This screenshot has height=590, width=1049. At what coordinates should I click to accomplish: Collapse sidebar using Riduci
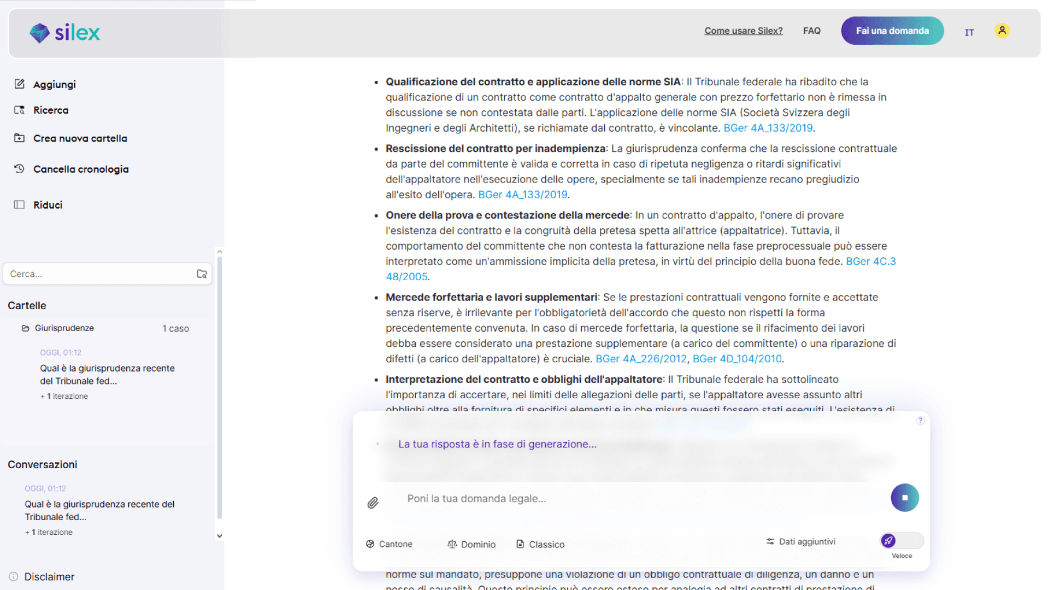tap(48, 205)
